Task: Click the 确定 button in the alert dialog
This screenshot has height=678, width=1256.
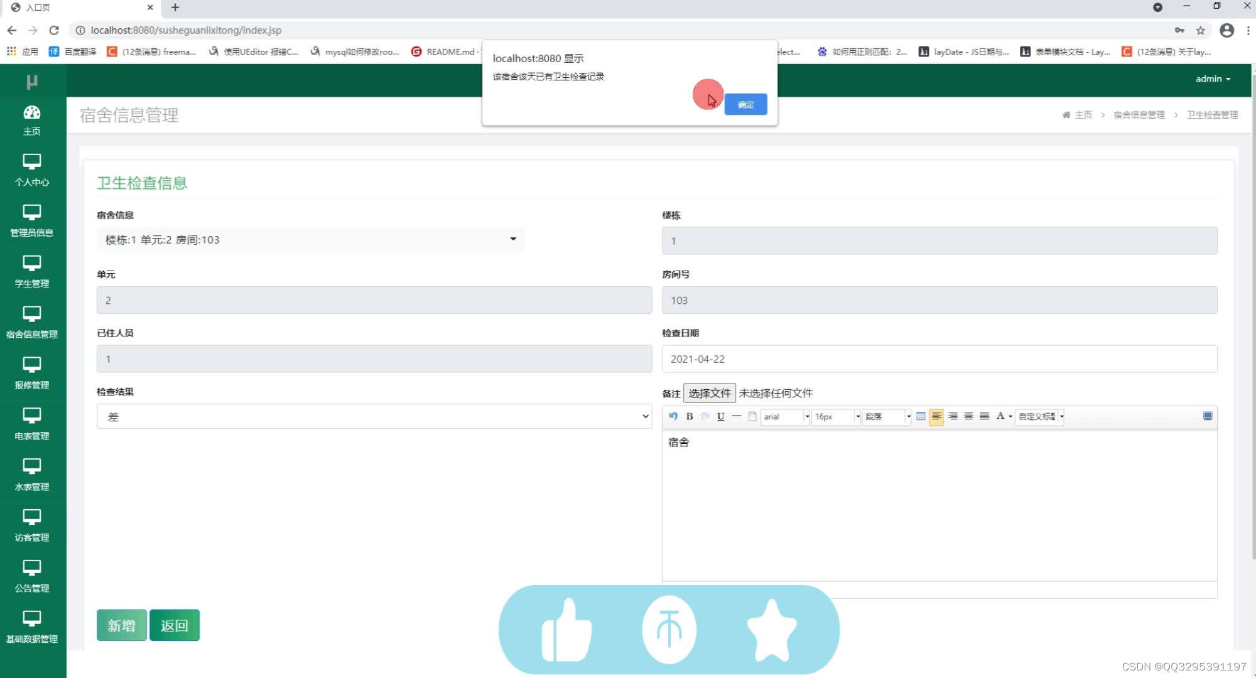Action: 745,104
